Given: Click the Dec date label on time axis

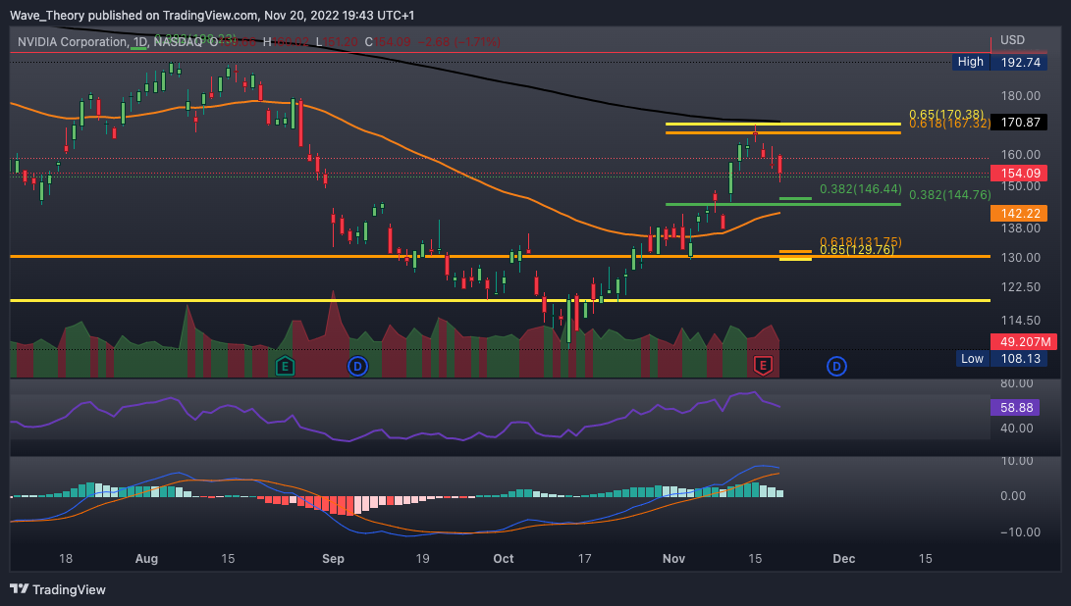Looking at the screenshot, I should click(x=843, y=558).
